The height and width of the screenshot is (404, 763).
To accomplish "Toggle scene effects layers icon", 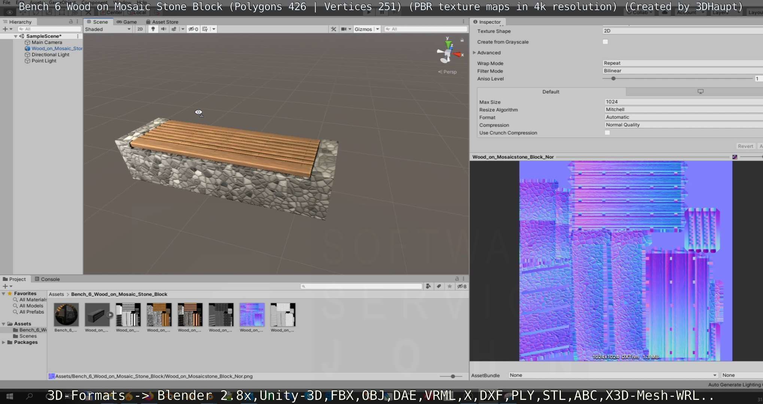I will point(174,29).
